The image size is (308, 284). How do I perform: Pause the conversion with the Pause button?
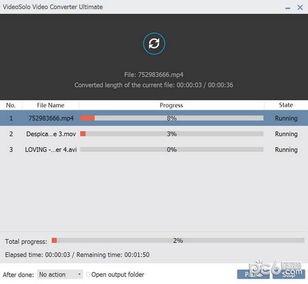point(253,275)
